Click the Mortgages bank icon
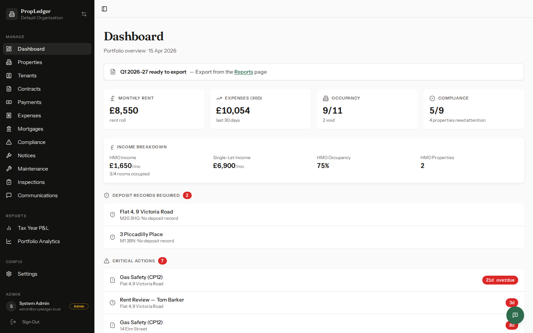Image resolution: width=533 pixels, height=333 pixels. (9, 128)
